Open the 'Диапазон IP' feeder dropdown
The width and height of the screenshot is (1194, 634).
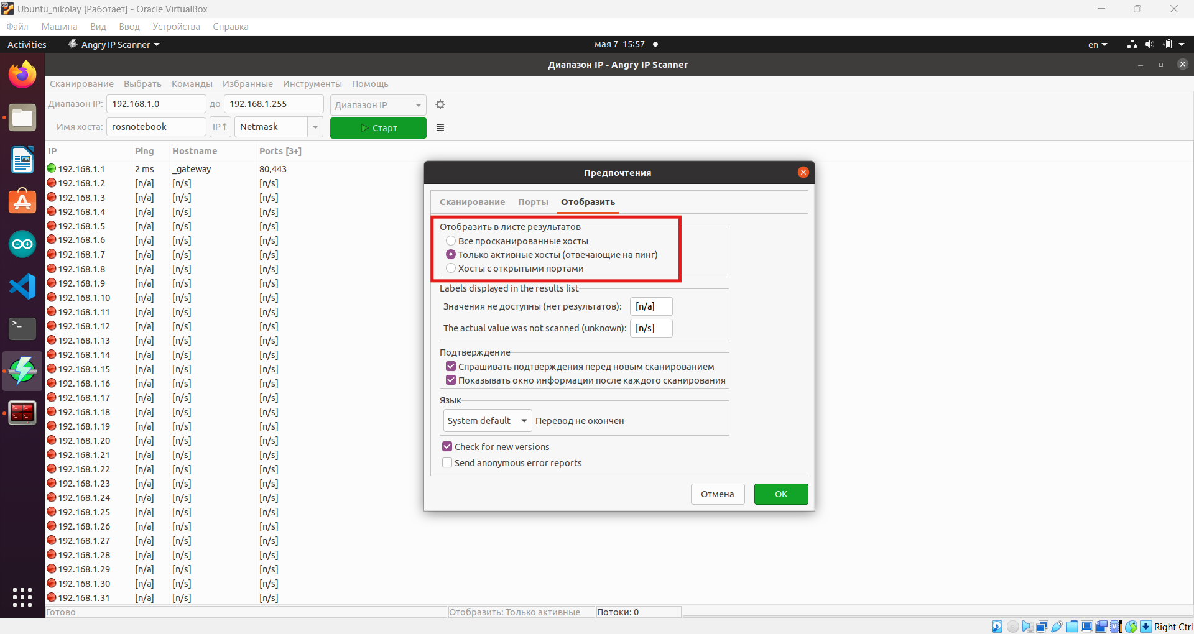[x=377, y=105]
